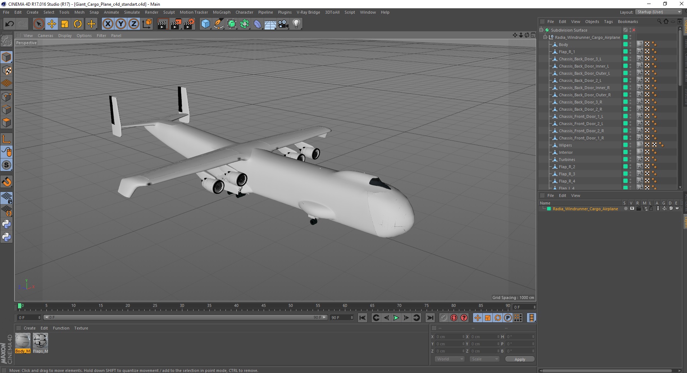Click the X position 0 cm field
This screenshot has height=373, width=687.
[x=450, y=337]
